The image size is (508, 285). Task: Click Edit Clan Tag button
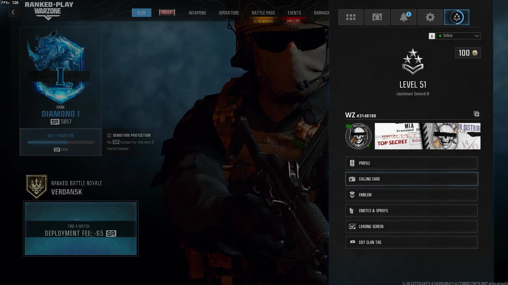click(x=411, y=242)
